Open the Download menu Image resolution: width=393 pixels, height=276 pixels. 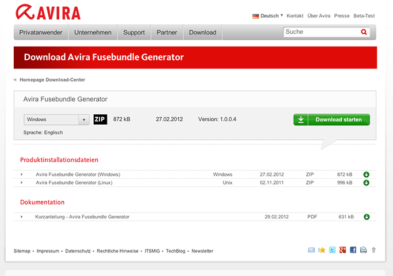click(x=202, y=32)
